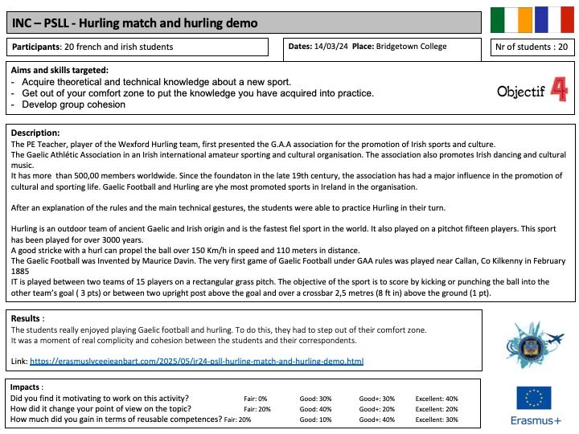Click 'Acquire theoretical and technical knowledge' line
The height and width of the screenshot is (434, 579).
[156, 82]
